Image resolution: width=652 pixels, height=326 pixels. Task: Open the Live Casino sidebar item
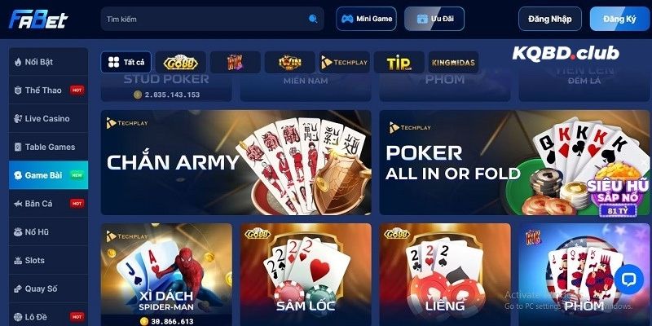[49, 118]
